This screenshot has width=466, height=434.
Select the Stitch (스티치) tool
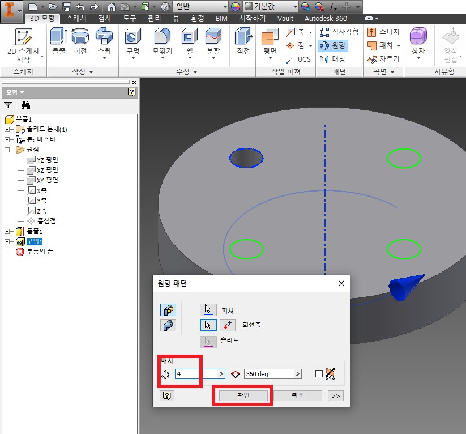(x=383, y=32)
